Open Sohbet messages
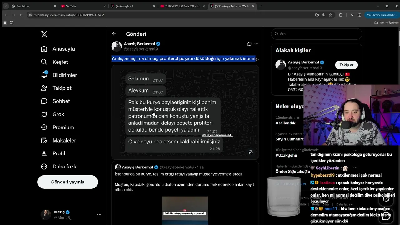 (x=55, y=101)
